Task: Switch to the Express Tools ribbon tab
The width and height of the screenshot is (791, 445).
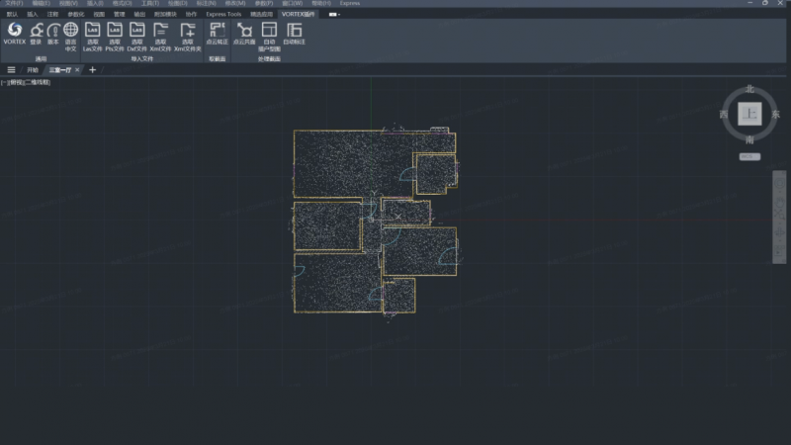Action: click(223, 14)
